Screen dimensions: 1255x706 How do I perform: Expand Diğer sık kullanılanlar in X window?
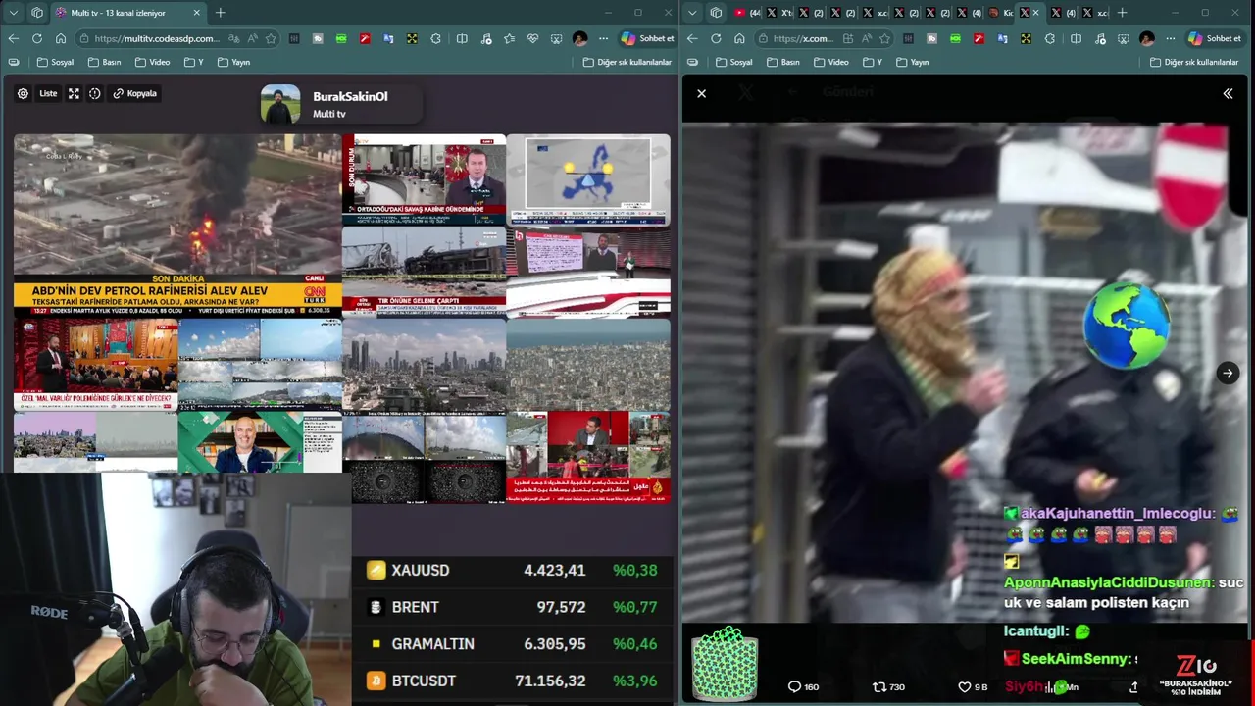1194,62
